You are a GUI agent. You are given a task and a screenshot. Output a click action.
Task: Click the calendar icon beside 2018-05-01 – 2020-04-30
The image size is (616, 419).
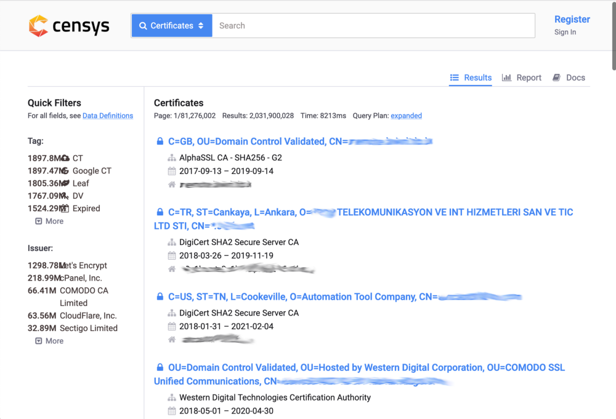[x=172, y=411]
